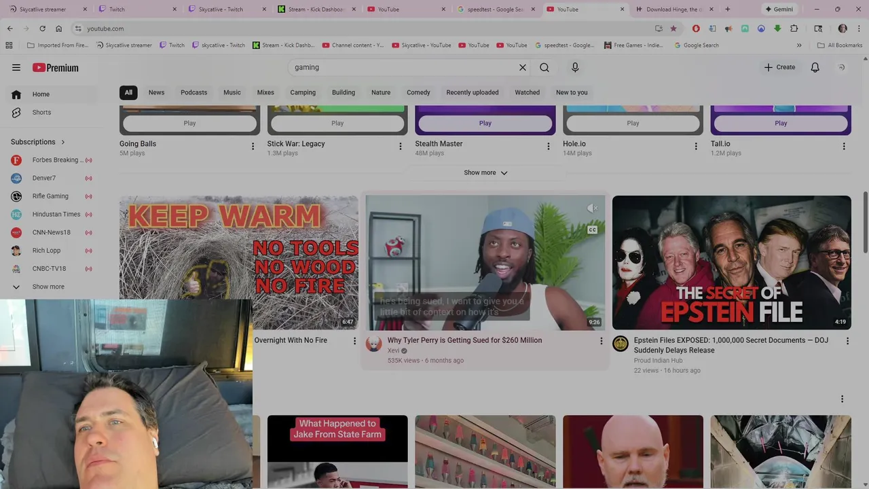The width and height of the screenshot is (869, 489).
Task: Play the Stealth Master game
Action: coord(485,123)
